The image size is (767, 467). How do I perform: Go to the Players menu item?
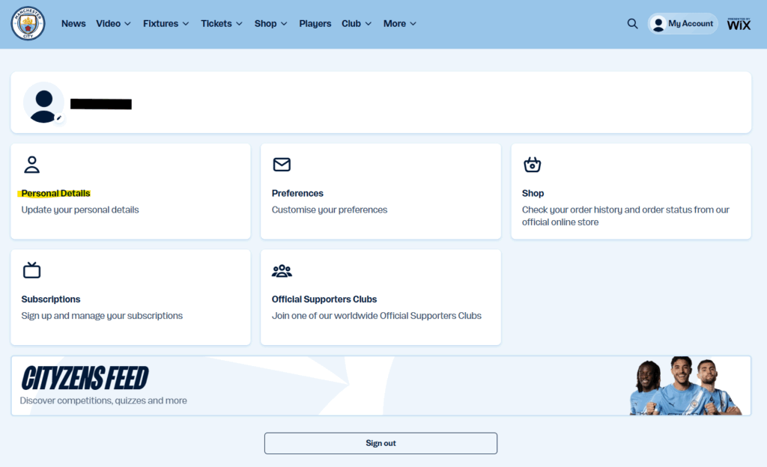tap(315, 23)
